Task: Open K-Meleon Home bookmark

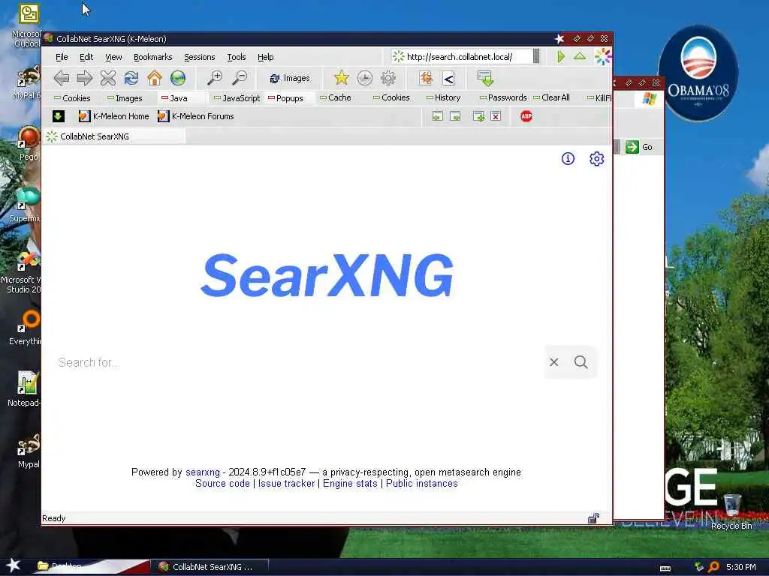Action: (x=114, y=116)
